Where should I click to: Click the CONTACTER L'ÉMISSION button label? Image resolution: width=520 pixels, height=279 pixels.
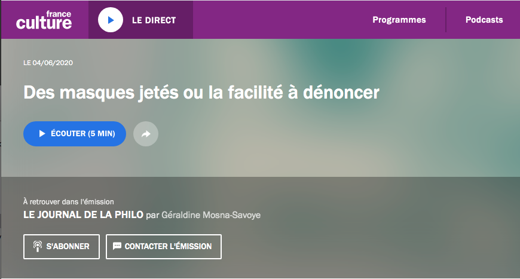coord(168,246)
